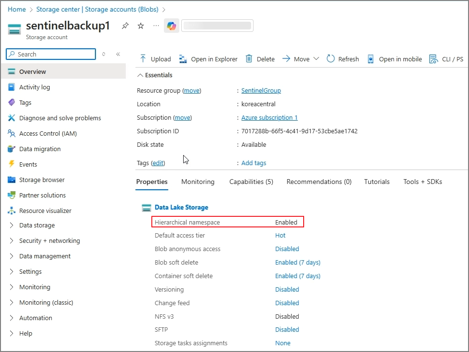Image resolution: width=469 pixels, height=352 pixels.
Task: Click the Upload arrow icon
Action: pos(143,59)
